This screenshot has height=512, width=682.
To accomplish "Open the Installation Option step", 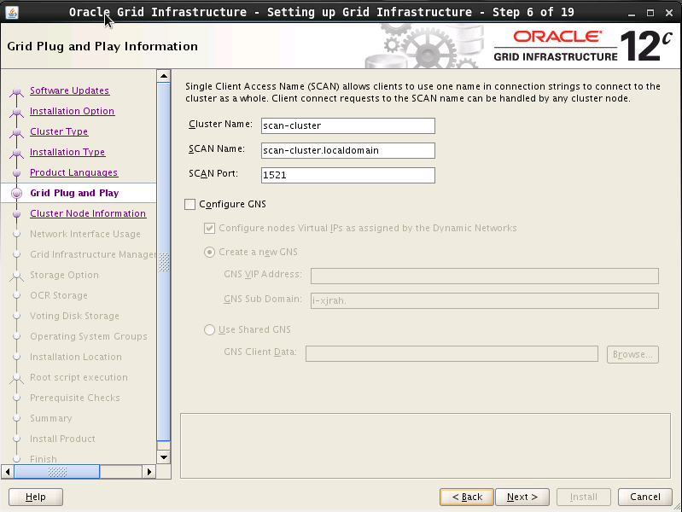I will [72, 112].
